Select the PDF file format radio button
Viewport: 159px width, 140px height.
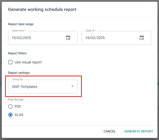[x=10, y=106]
